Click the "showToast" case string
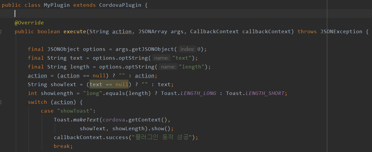Viewport: 372px width, 152px height. click(x=75, y=111)
